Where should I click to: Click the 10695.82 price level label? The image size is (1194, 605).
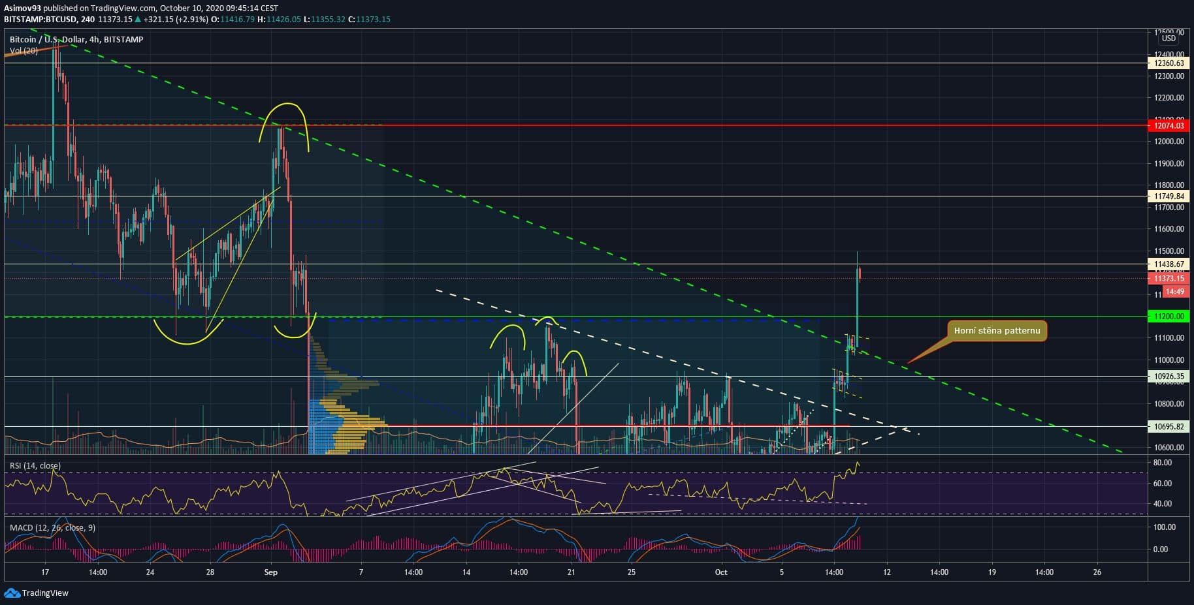click(x=1169, y=427)
